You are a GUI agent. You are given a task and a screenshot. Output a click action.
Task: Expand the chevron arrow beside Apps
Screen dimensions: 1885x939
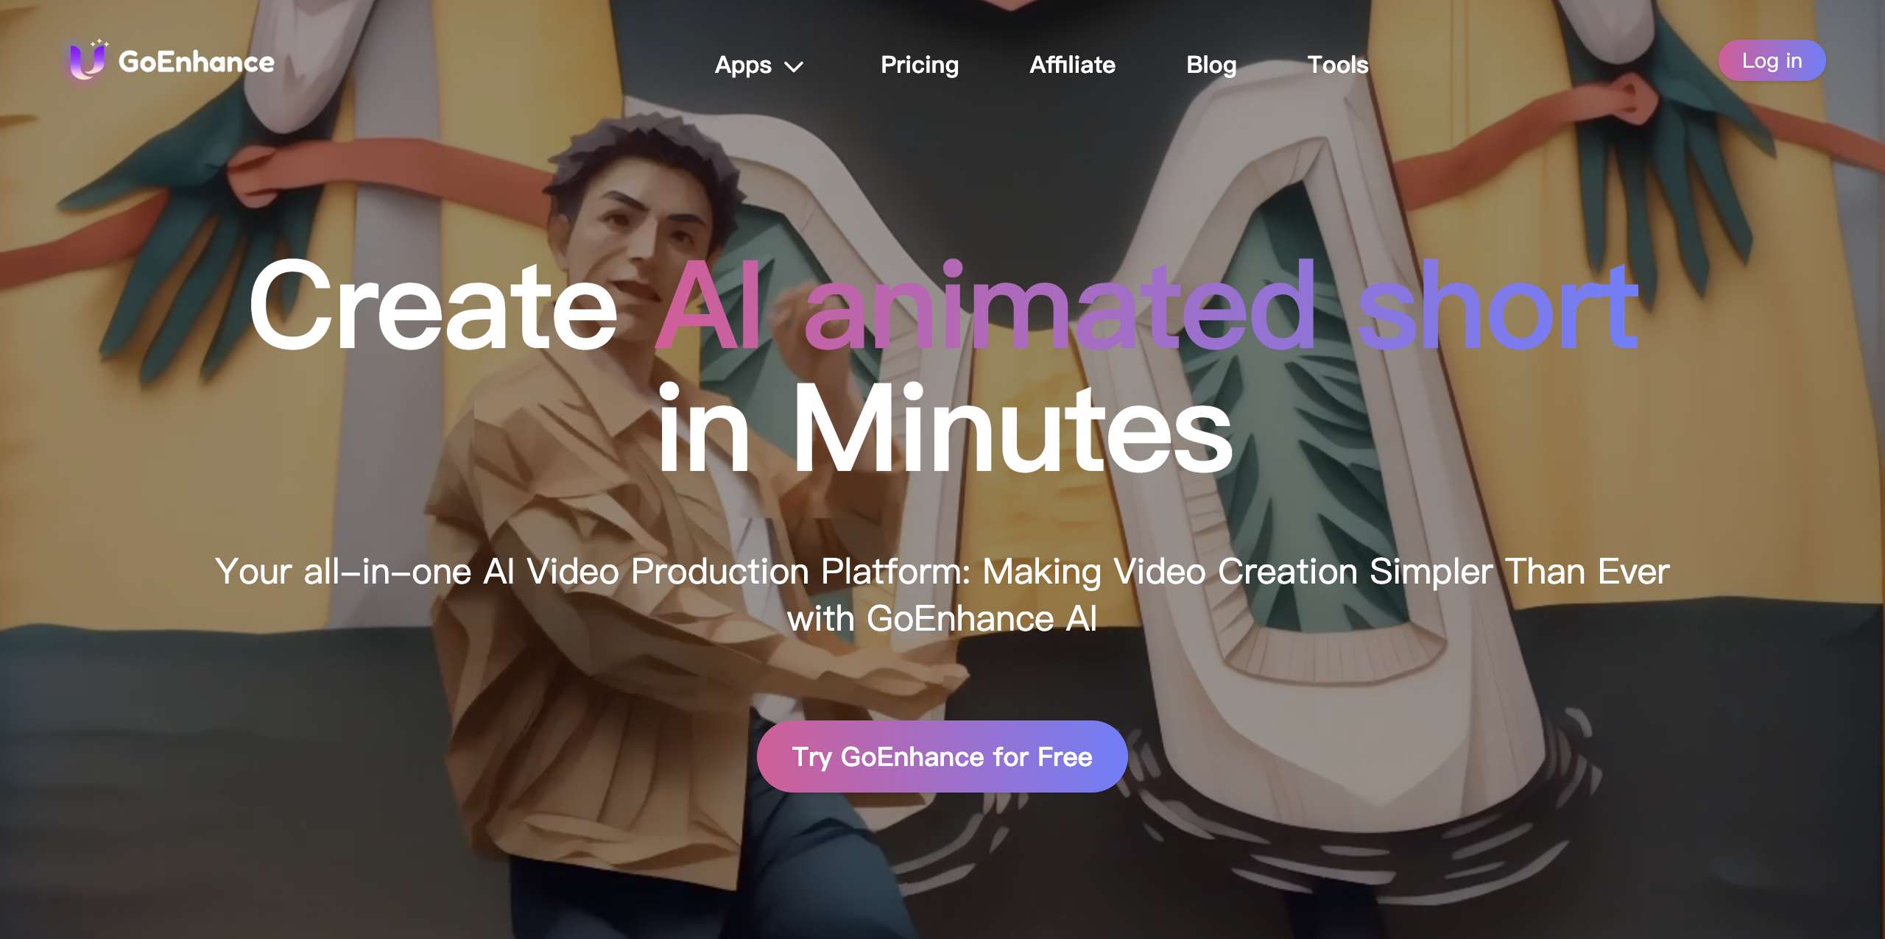click(794, 67)
